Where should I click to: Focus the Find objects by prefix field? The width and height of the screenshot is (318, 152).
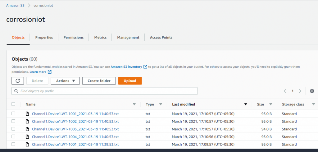(104, 91)
